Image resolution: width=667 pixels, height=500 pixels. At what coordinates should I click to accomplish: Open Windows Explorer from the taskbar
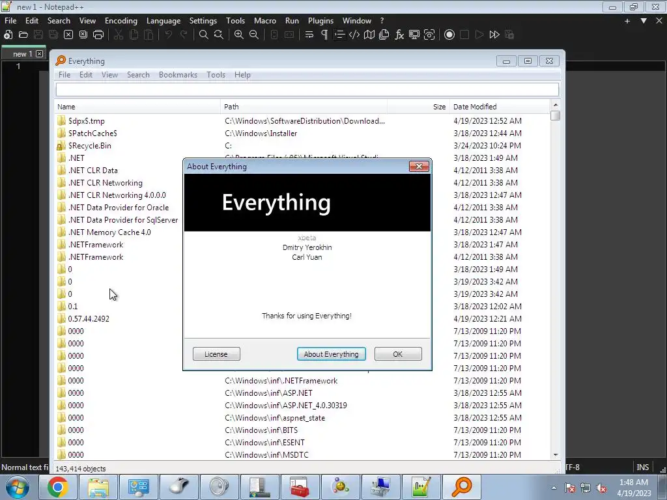[98, 487]
